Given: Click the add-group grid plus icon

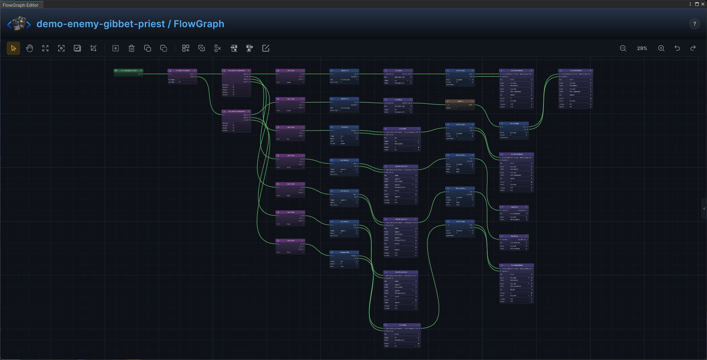Looking at the screenshot, I should point(185,48).
